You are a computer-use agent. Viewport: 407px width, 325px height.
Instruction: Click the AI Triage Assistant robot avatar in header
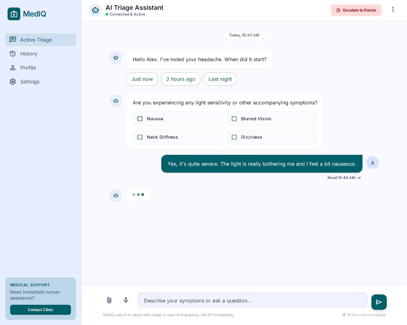(x=95, y=10)
